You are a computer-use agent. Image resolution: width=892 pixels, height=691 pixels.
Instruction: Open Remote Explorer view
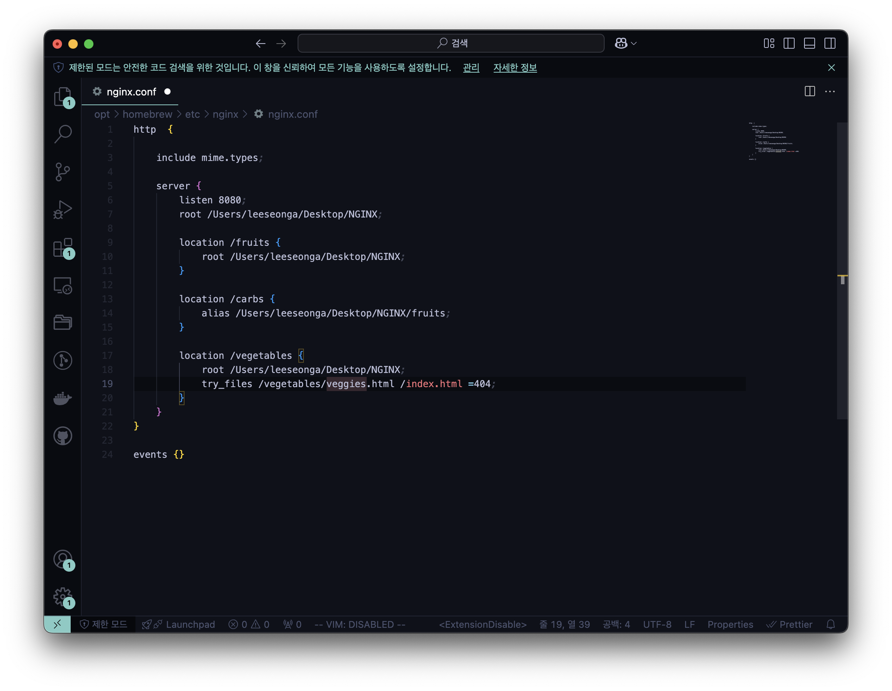tap(62, 285)
